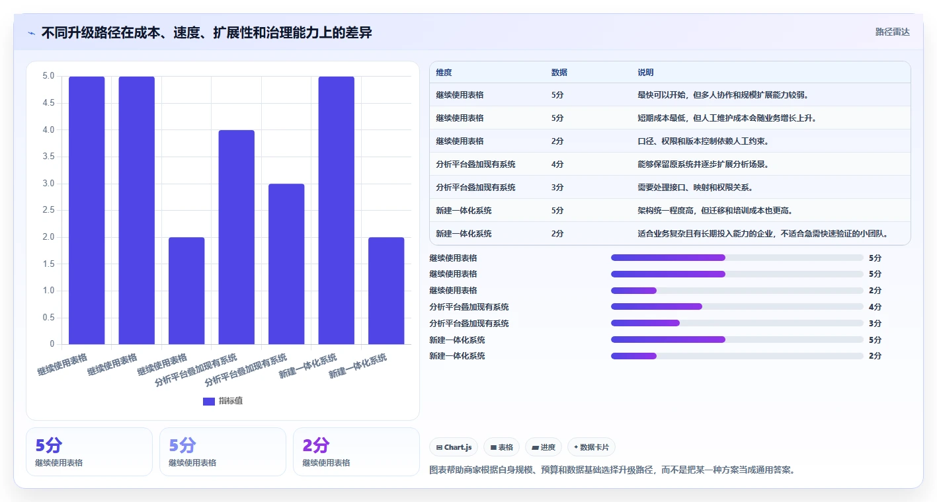Select the 路径雷达 tag at top right
Image resolution: width=937 pixels, height=502 pixels.
point(893,32)
